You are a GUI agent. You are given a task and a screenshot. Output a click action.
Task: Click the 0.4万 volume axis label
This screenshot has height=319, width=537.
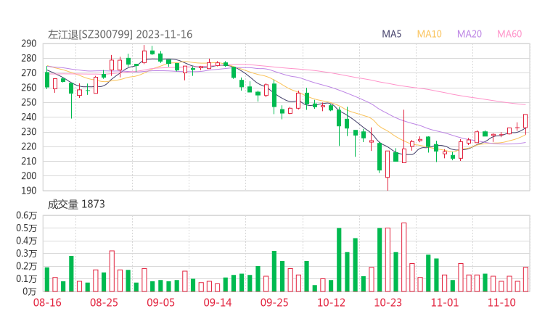coord(26,241)
